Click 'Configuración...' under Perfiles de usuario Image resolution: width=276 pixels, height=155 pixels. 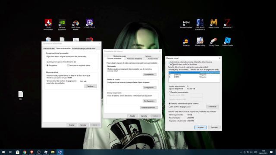point(149,88)
